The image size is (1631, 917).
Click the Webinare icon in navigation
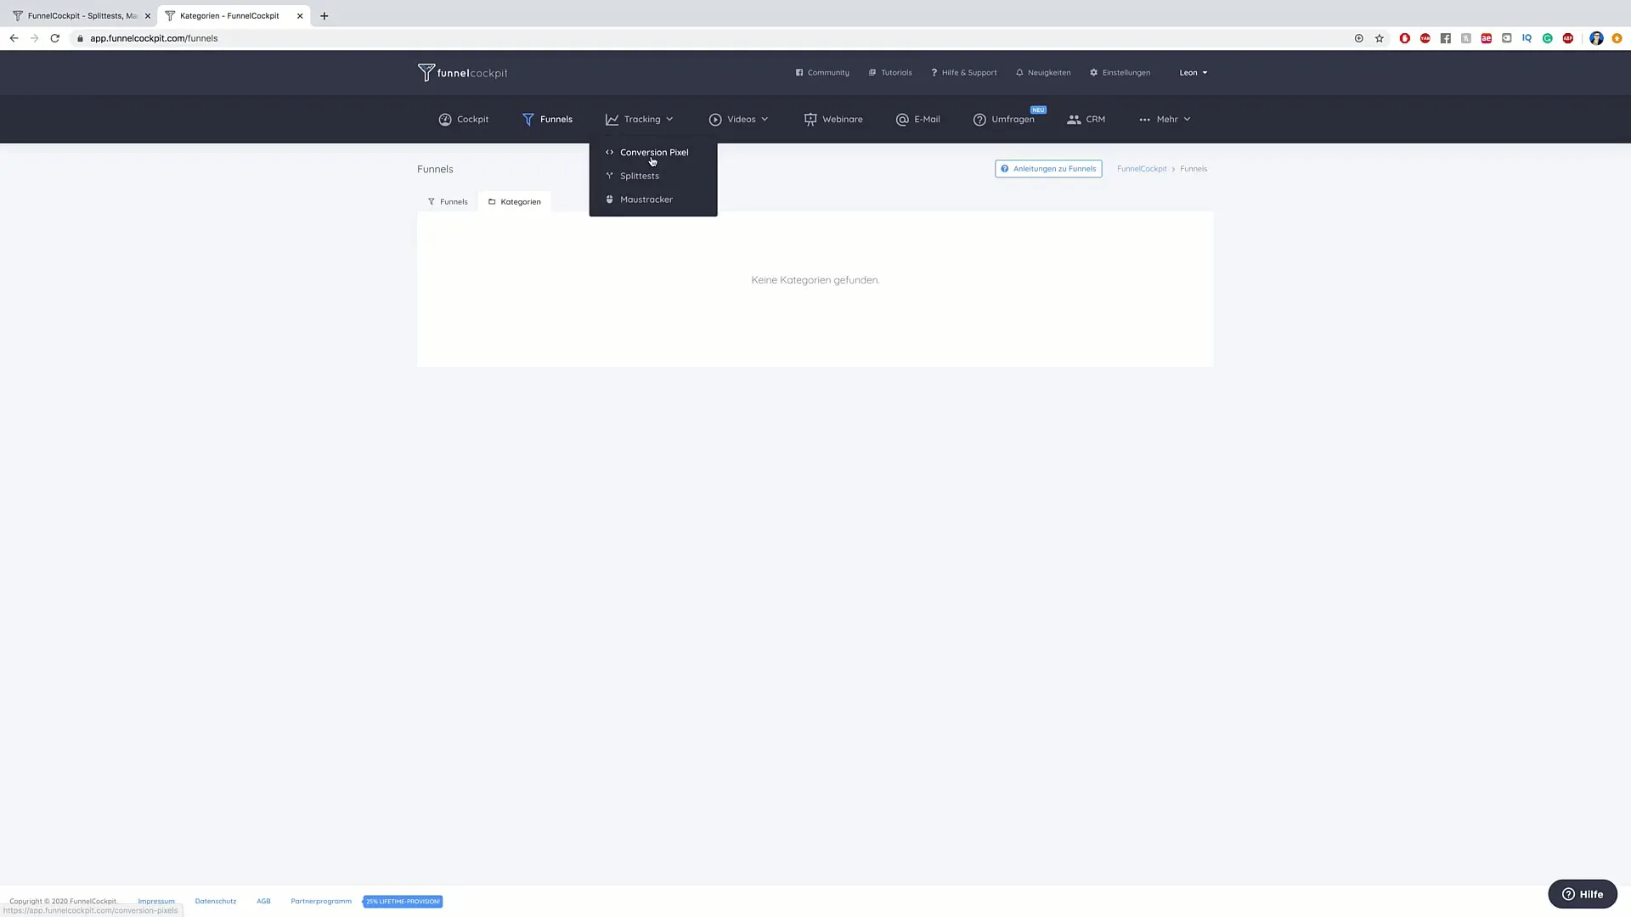click(x=810, y=119)
